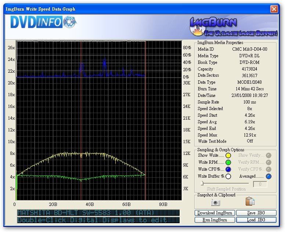Viewport: 285px width, 232px height.
Task: Click the shift position value field
Action: coord(260,184)
